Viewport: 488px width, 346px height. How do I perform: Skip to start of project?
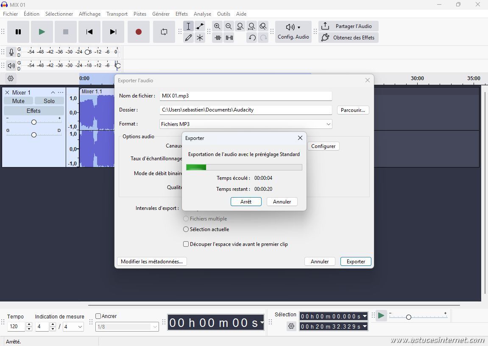point(89,32)
